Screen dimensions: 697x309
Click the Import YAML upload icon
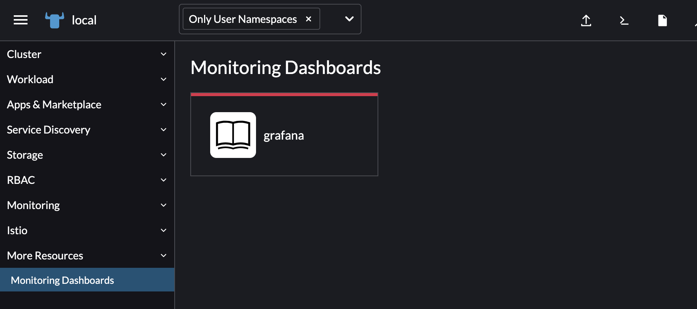586,20
